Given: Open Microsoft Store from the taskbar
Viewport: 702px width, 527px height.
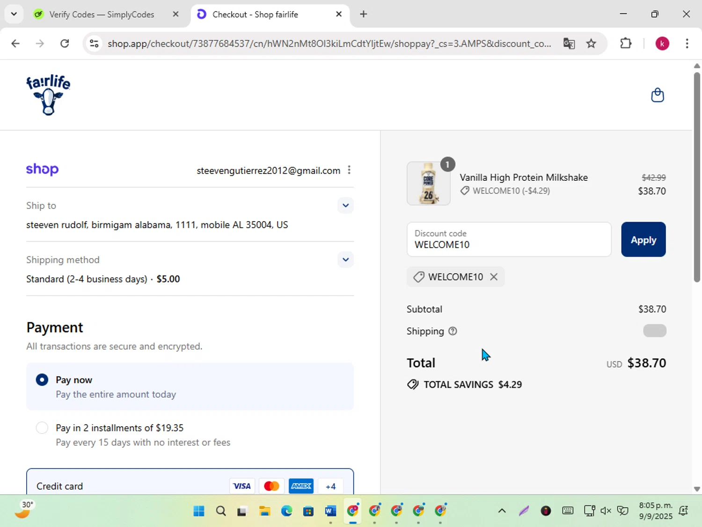Looking at the screenshot, I should (x=308, y=511).
